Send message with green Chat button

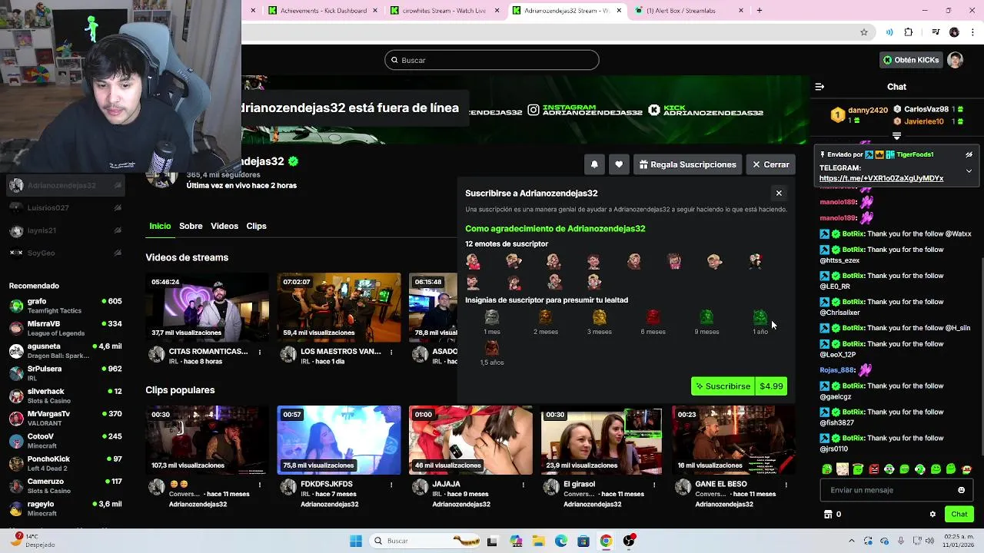pos(959,515)
